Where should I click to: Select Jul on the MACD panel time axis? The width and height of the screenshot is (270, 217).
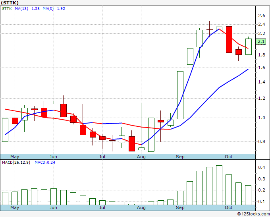(102, 207)
